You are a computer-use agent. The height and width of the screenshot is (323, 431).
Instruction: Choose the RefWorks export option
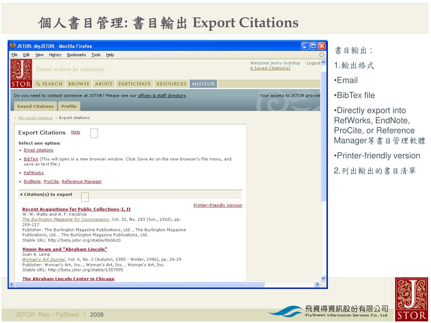(34, 173)
